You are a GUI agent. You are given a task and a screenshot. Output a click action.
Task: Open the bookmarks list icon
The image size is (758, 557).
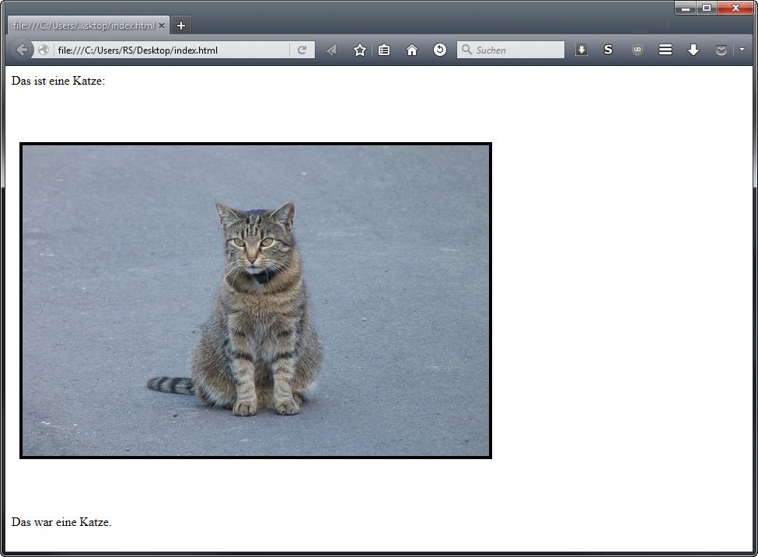coord(384,50)
